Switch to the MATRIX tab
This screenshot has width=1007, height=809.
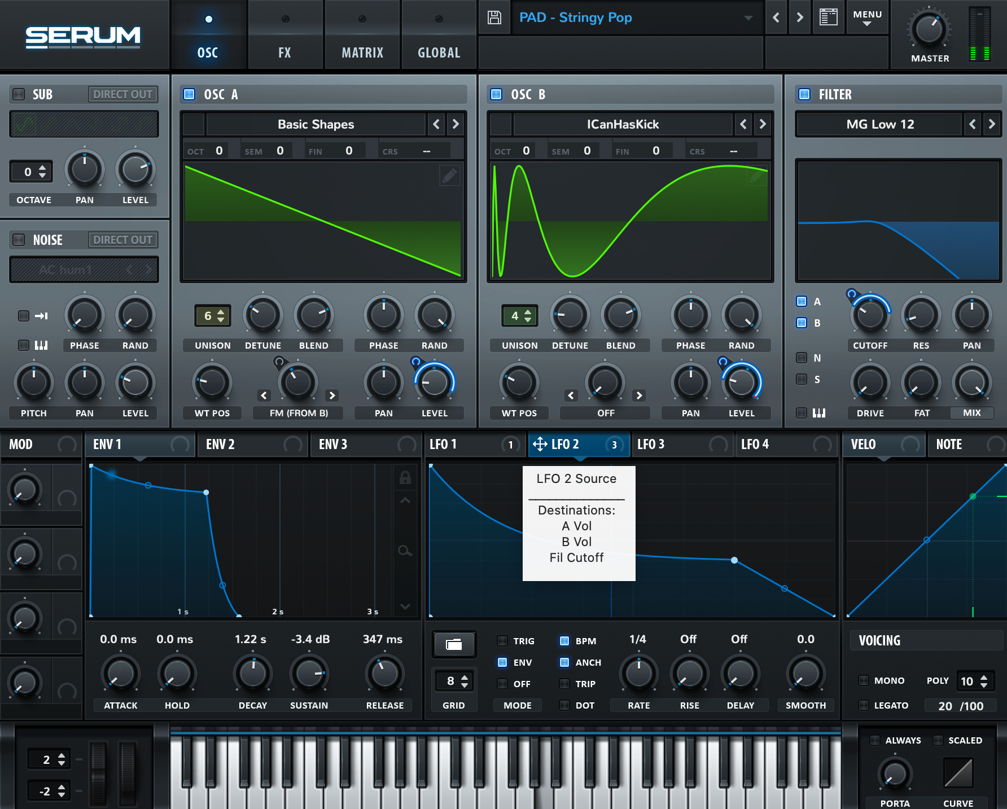(x=362, y=36)
